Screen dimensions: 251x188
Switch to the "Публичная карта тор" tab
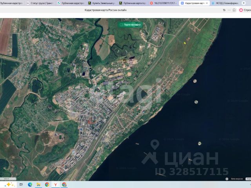pos(133,3)
